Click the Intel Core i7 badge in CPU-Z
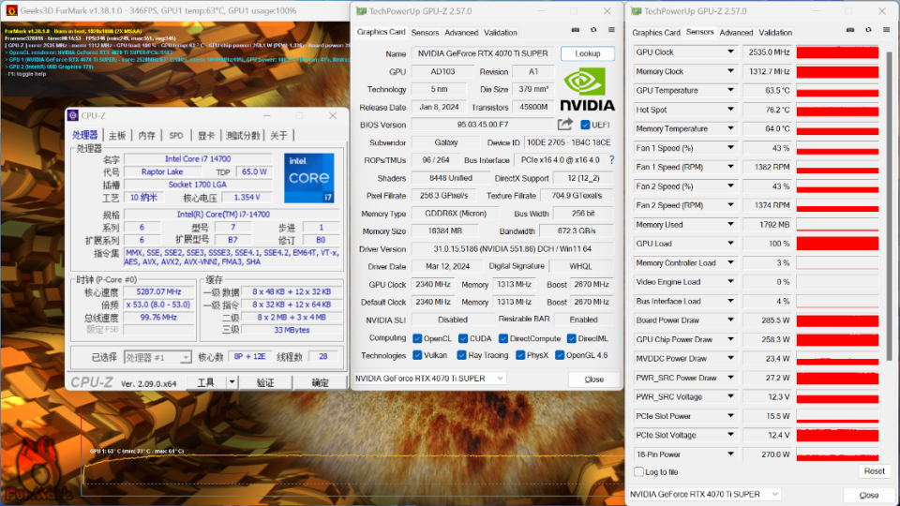The image size is (900, 506). point(308,177)
